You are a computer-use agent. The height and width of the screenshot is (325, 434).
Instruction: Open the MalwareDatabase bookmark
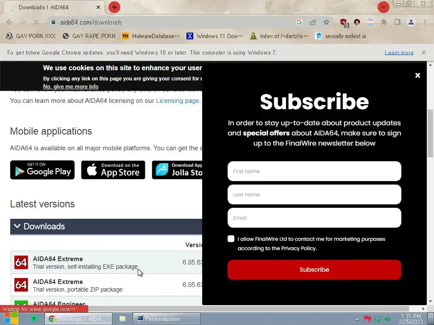151,36
